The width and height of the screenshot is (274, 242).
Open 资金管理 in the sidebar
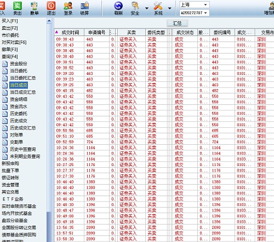pyautogui.click(x=10, y=185)
